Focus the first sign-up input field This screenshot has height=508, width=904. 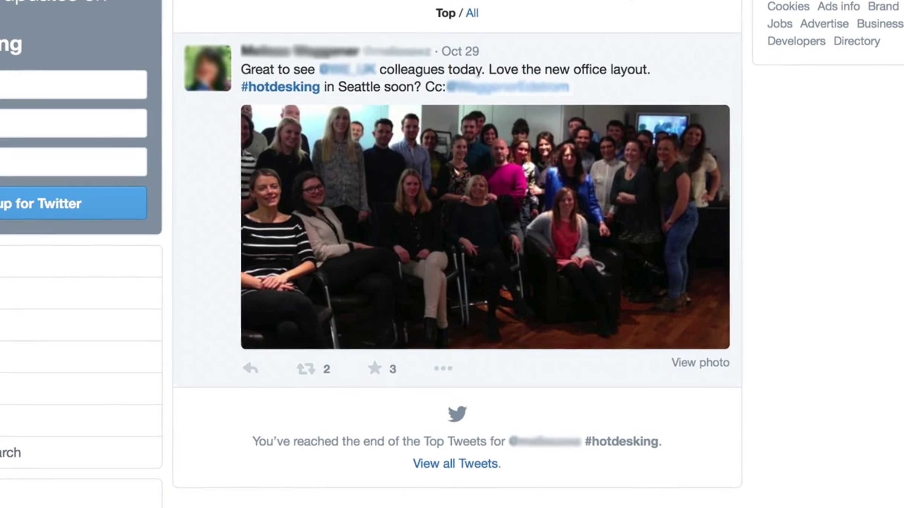(x=73, y=85)
